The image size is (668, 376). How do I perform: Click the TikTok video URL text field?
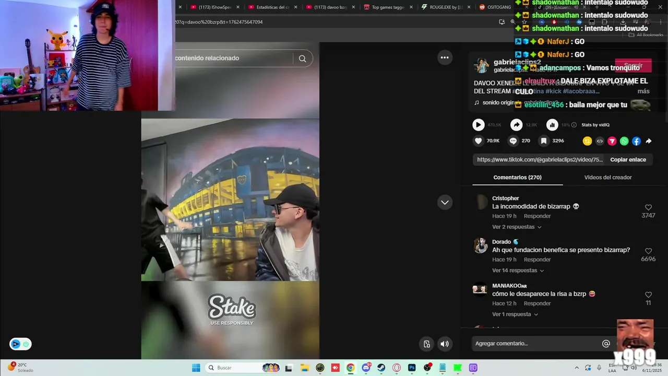click(x=540, y=160)
